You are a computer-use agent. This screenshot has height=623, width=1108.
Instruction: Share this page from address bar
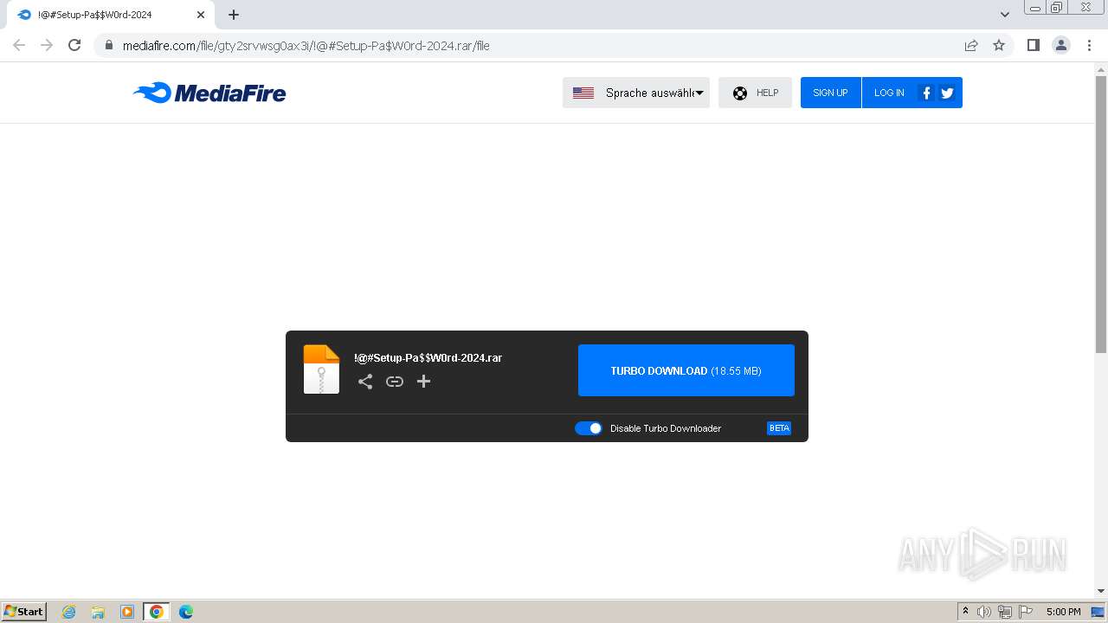[971, 45]
